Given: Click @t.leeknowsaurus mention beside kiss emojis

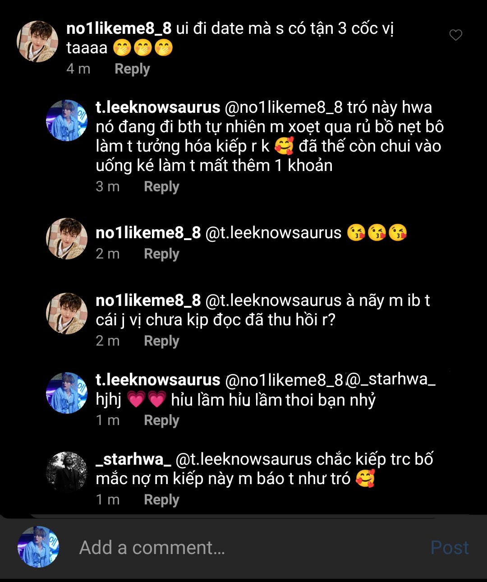Looking at the screenshot, I should [x=273, y=233].
